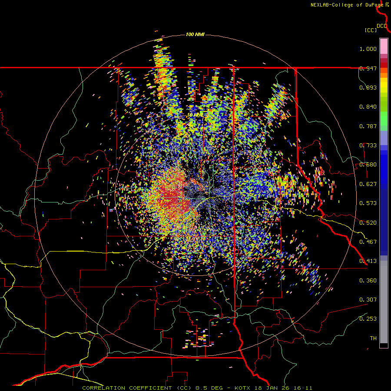Image resolution: width=391 pixels, height=391 pixels.
Task: Select the 0.733 scale label
Action: click(368, 146)
